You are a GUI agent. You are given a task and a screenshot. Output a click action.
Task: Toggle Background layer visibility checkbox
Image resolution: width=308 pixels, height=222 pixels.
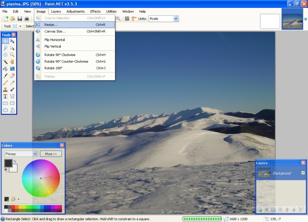pyautogui.click(x=303, y=173)
